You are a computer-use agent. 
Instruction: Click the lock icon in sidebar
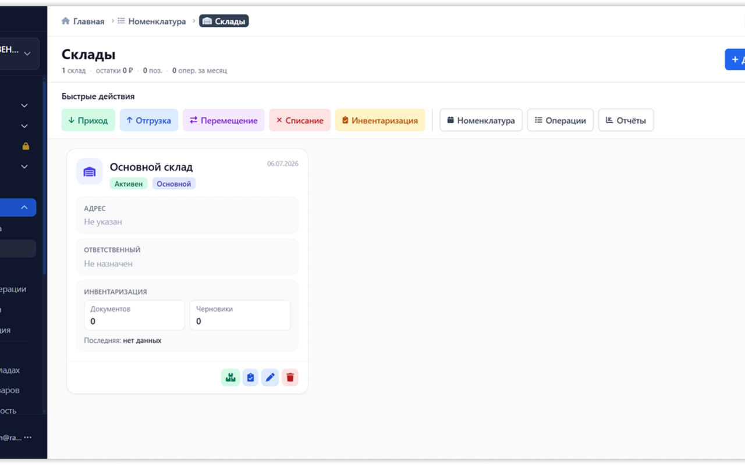pyautogui.click(x=26, y=146)
